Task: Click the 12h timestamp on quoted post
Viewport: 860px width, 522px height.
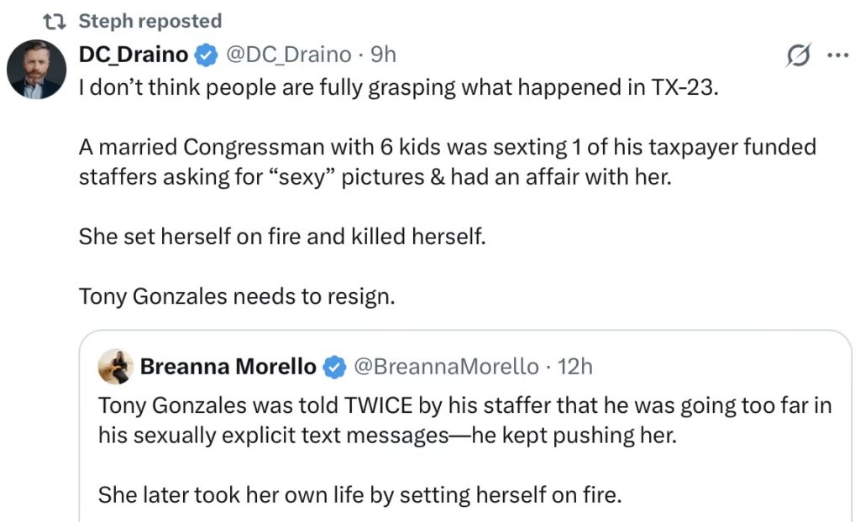Action: (575, 367)
